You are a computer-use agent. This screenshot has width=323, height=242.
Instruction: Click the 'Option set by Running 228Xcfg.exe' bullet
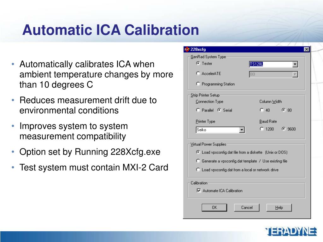(x=90, y=152)
